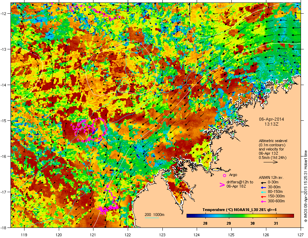This screenshot has height=238, width=308.
Task: Click the 'ANMN 12h av.' legend heading
Action: [271, 177]
